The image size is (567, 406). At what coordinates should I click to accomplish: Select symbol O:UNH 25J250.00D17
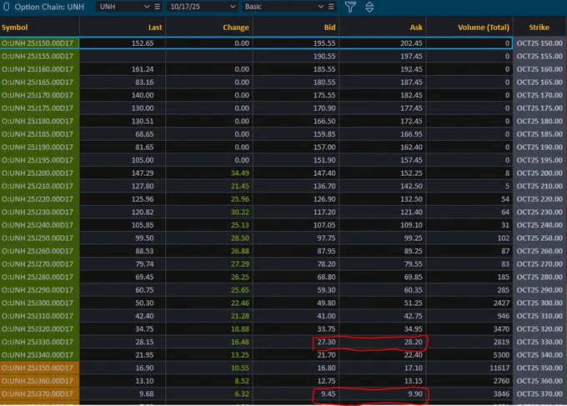click(x=38, y=238)
